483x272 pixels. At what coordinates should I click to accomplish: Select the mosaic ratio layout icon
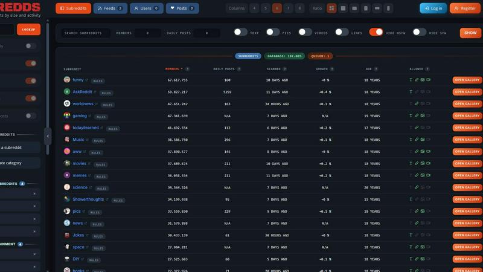tap(331, 8)
